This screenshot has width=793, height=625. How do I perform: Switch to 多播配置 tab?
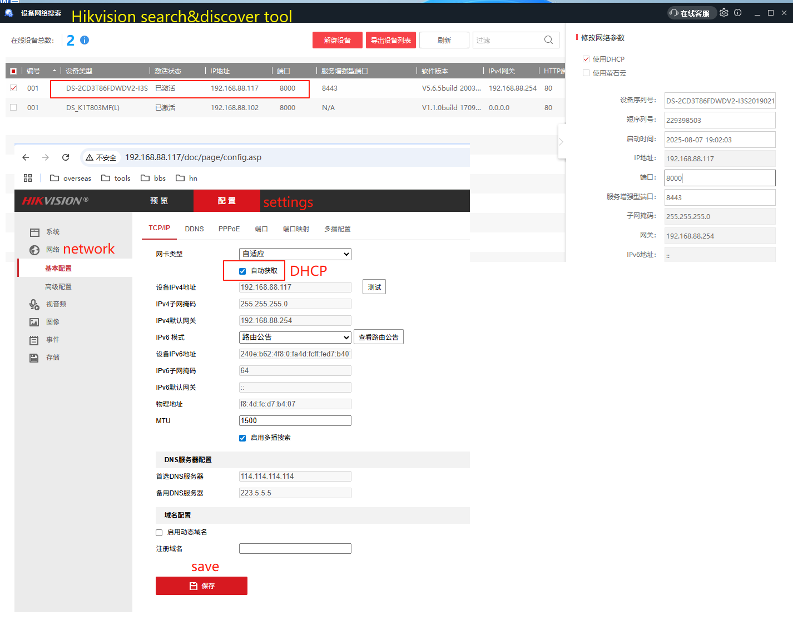pos(338,229)
